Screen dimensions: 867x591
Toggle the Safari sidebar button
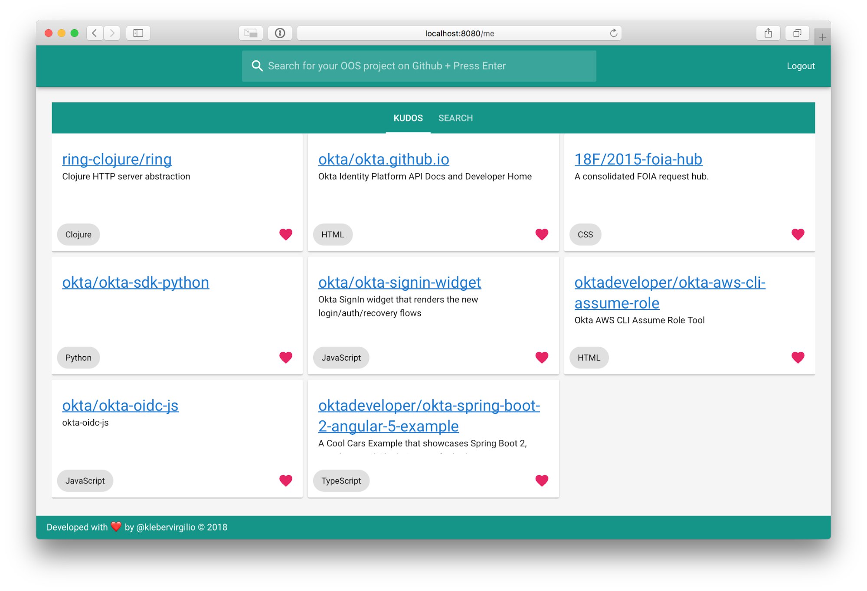click(138, 33)
